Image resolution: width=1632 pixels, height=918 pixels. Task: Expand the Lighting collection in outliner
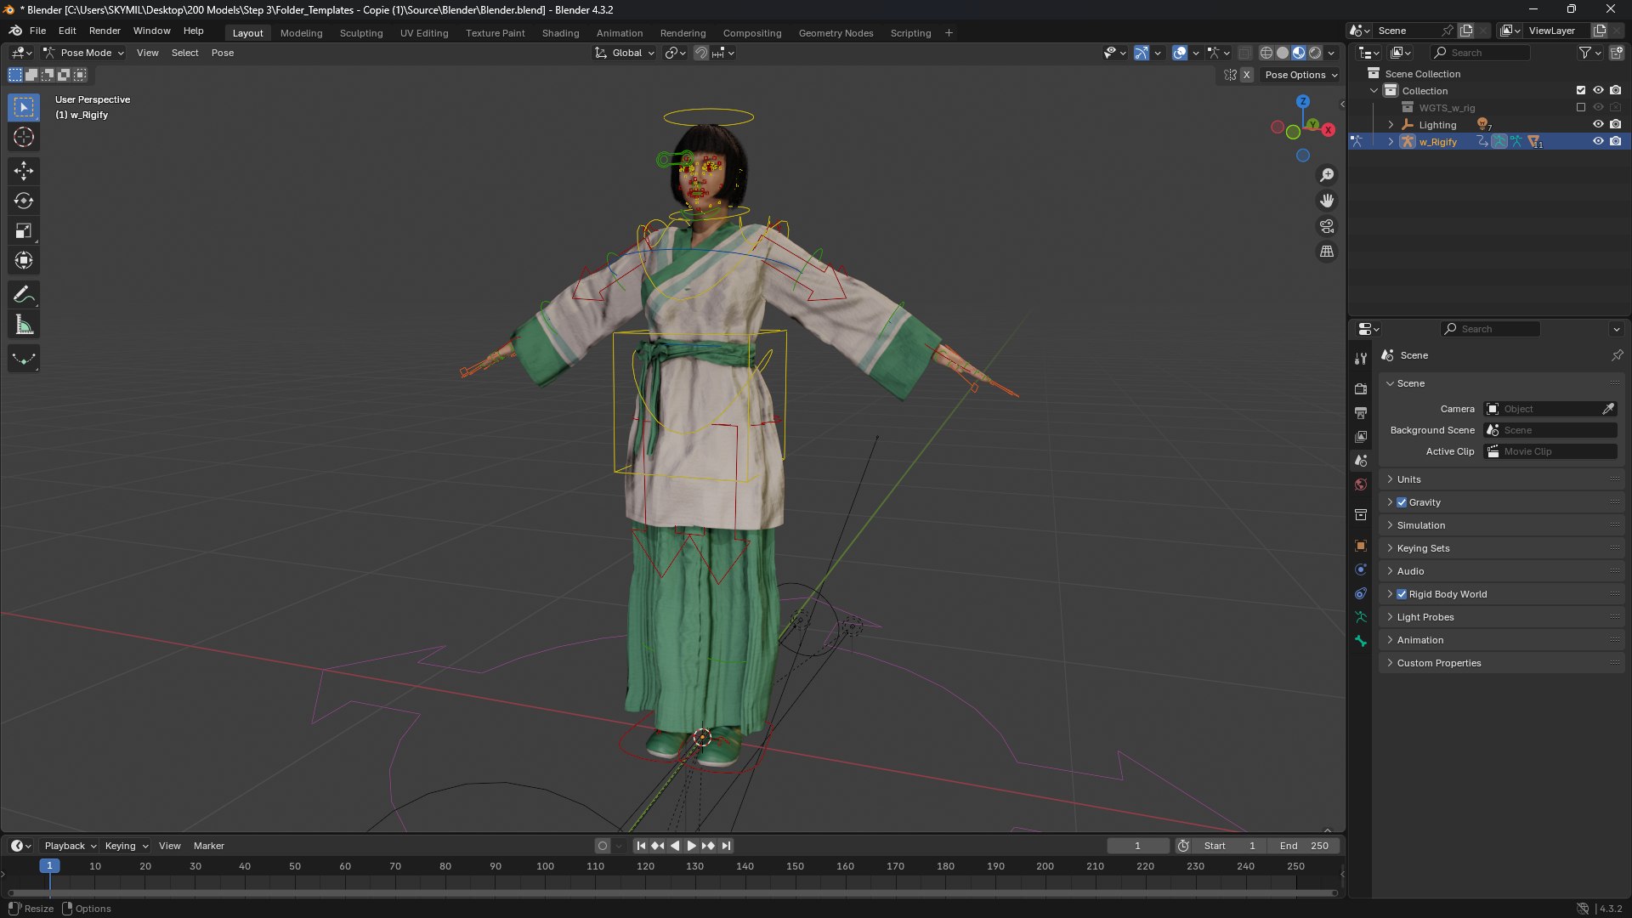[x=1391, y=125]
